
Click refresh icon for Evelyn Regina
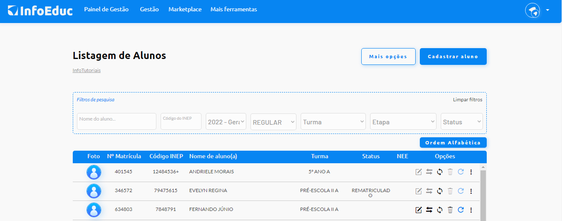461,191
